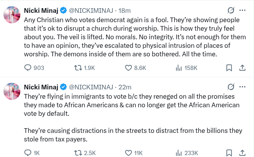Repost the tweet with 2.5K reposts
254x157 pixels.
tap(78, 153)
